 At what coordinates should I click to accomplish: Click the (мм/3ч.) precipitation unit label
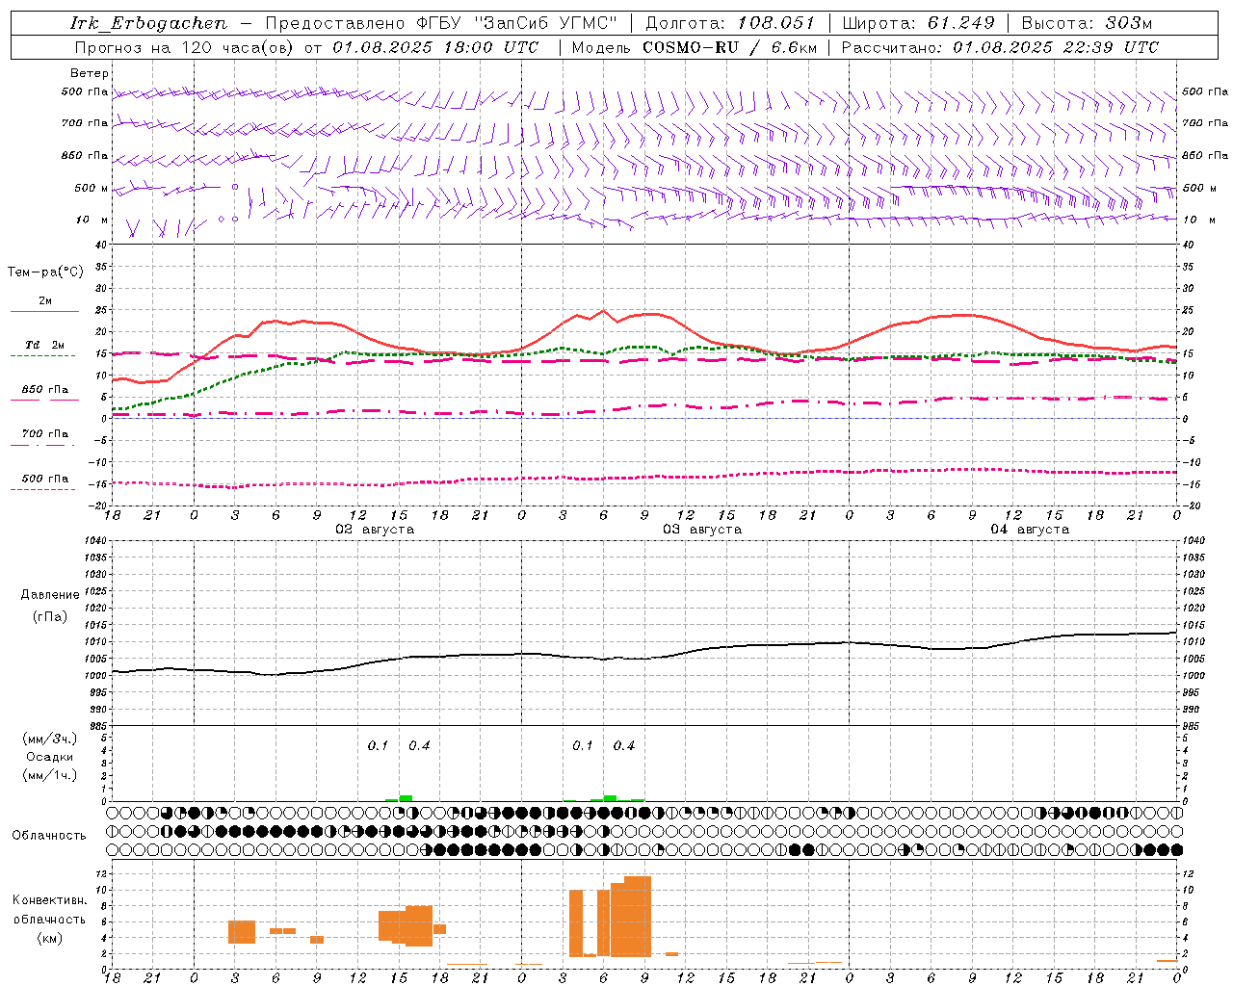click(x=50, y=739)
